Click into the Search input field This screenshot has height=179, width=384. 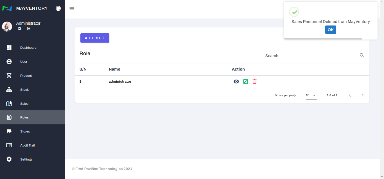311,56
